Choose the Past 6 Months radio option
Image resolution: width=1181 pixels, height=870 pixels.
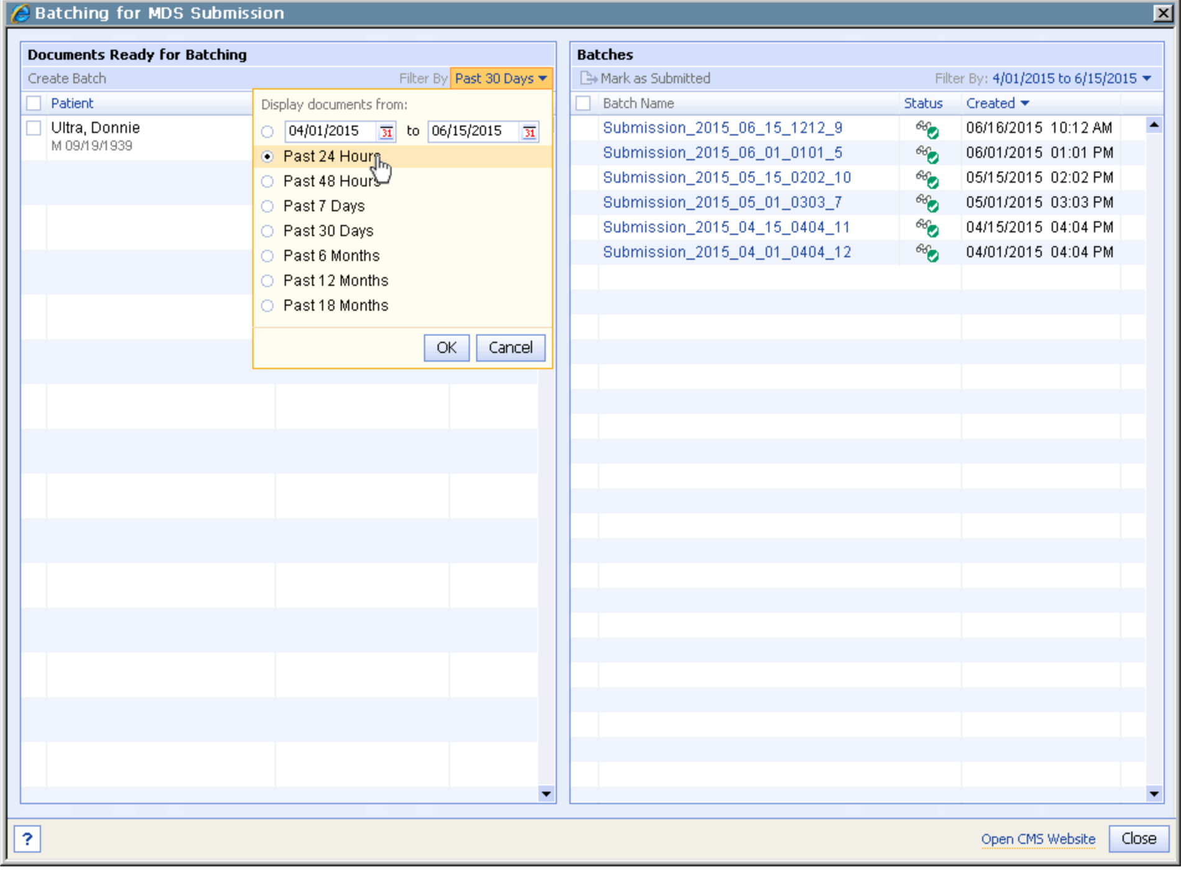coord(267,256)
